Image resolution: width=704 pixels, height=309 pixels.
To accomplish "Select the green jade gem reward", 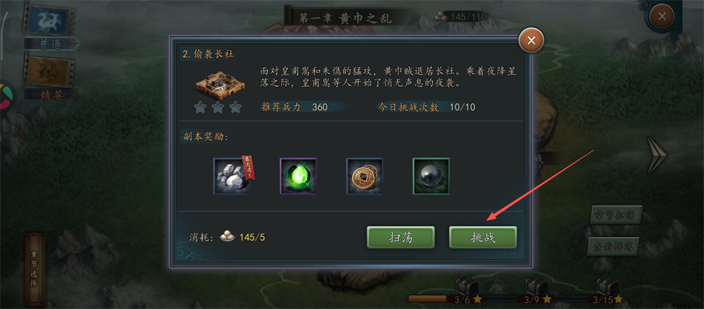I will pyautogui.click(x=298, y=175).
